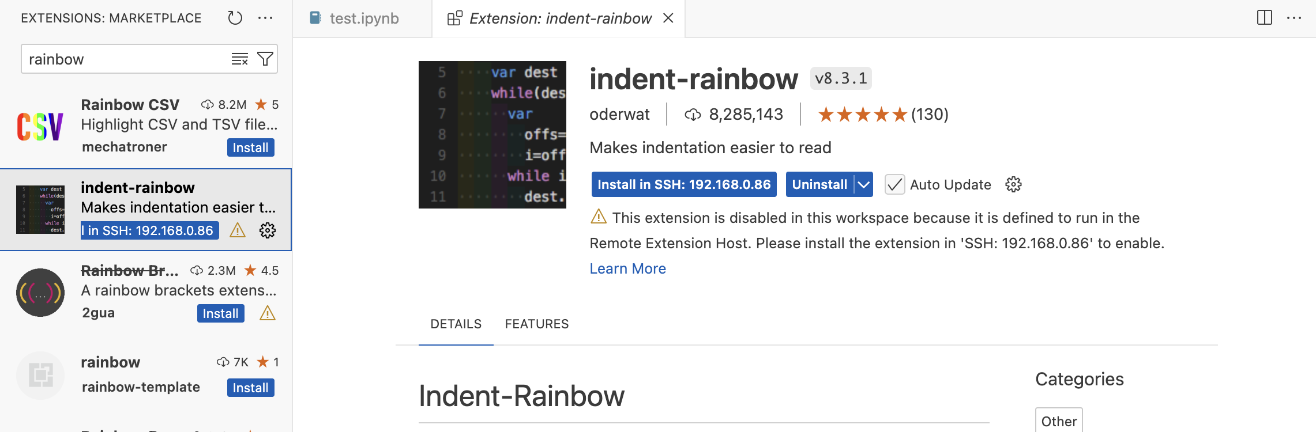Open manage gear in extension detail header
1316x432 pixels.
coord(1013,184)
